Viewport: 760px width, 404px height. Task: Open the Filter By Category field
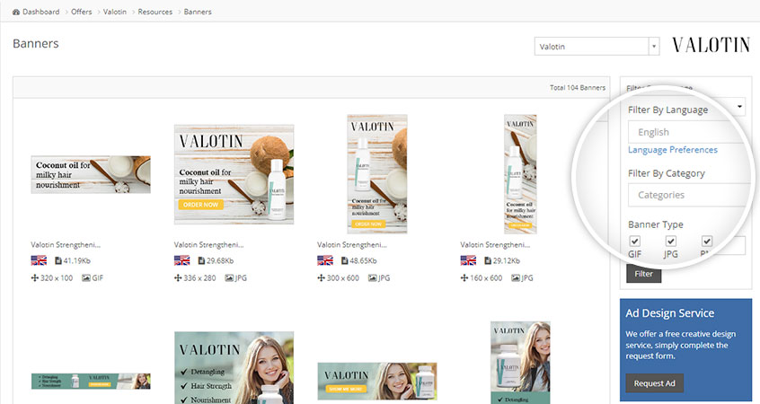[x=687, y=195]
